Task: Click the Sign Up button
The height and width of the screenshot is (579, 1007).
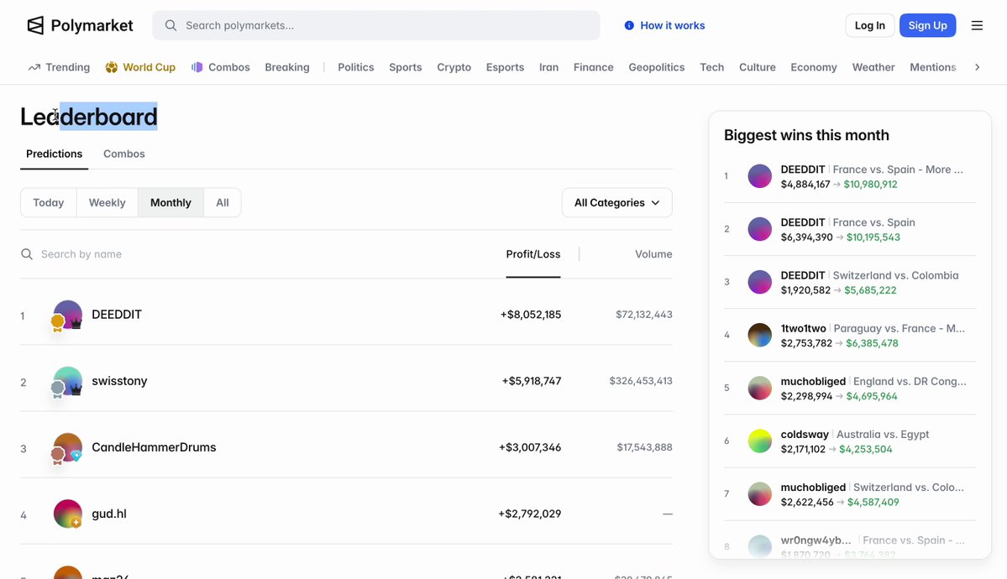Action: tap(927, 26)
